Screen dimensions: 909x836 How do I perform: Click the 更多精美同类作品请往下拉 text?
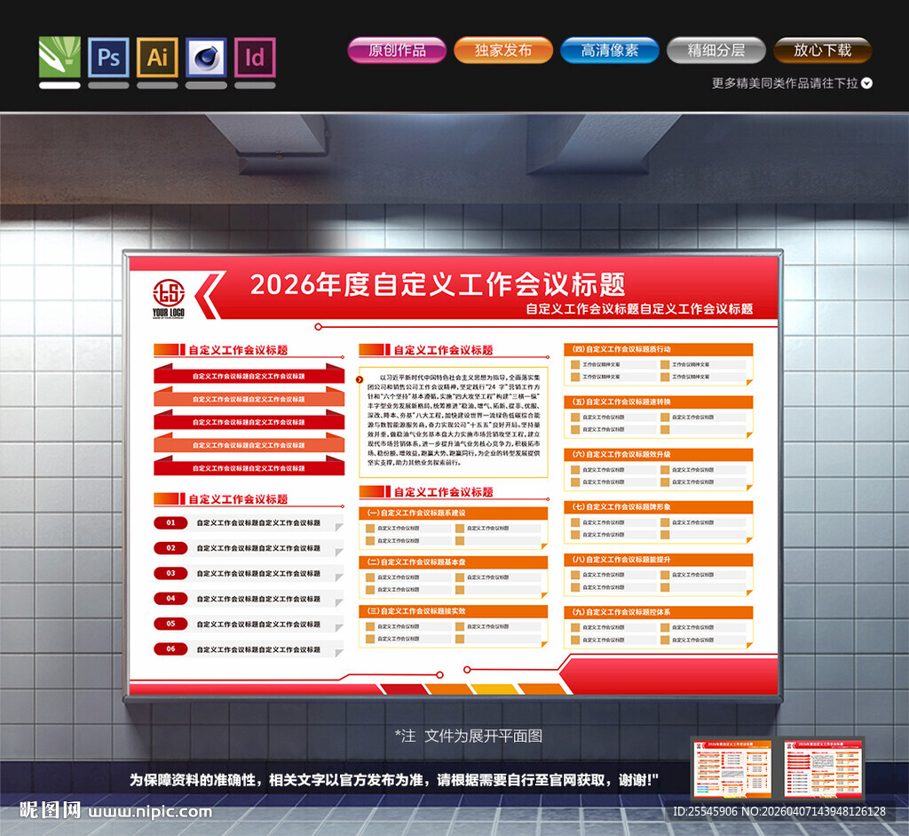pos(785,83)
